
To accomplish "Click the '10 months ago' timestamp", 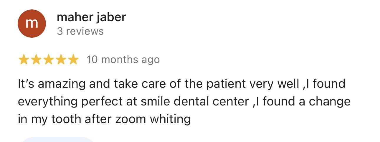I will point(123,60).
